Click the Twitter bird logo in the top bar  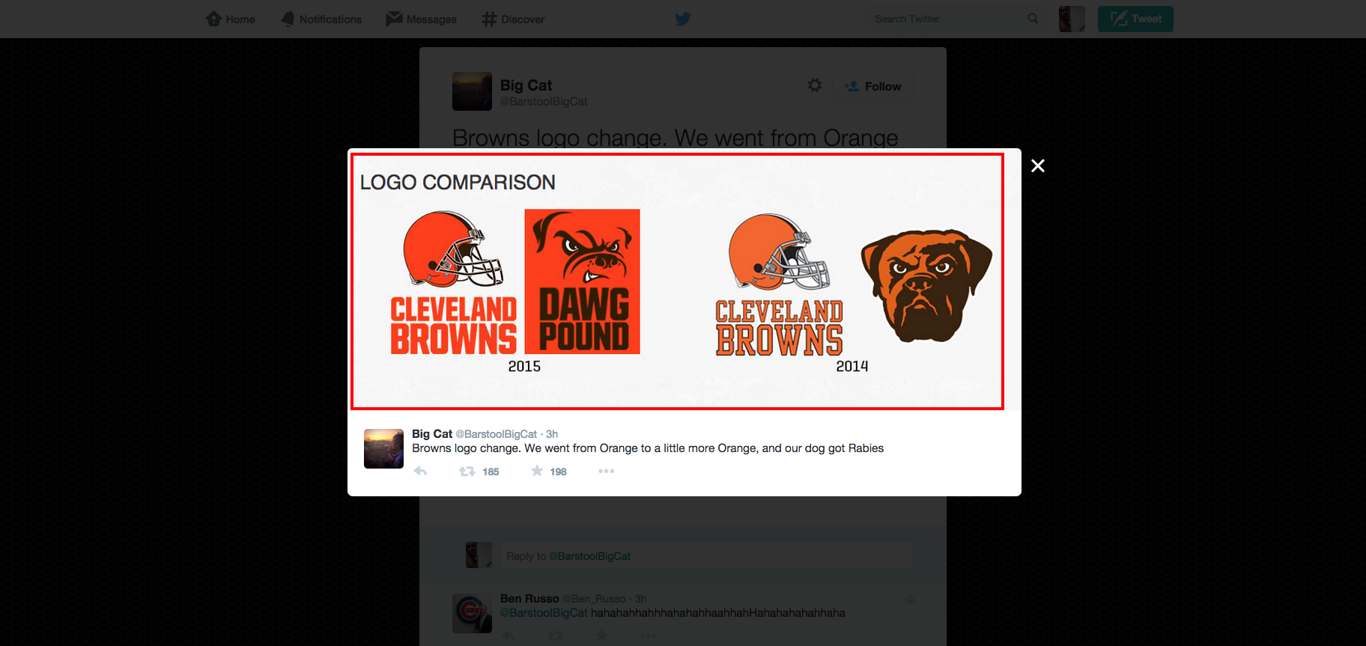point(682,19)
